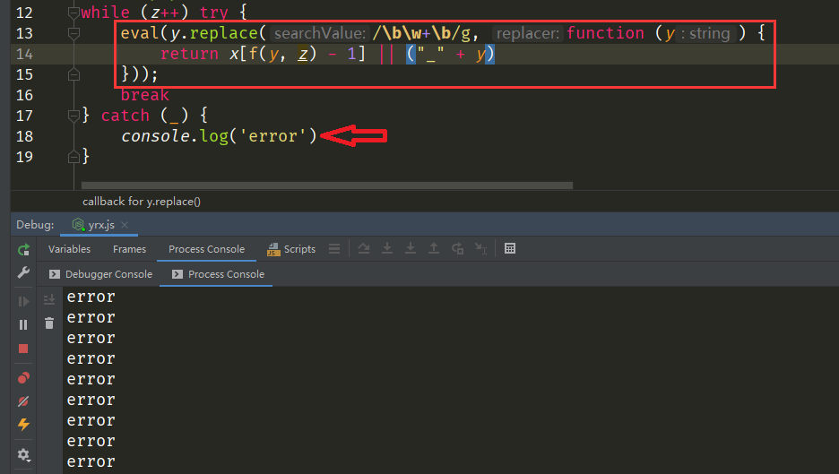The height and width of the screenshot is (474, 839).
Task: Stop the debug process with red square
Action: pyautogui.click(x=23, y=349)
